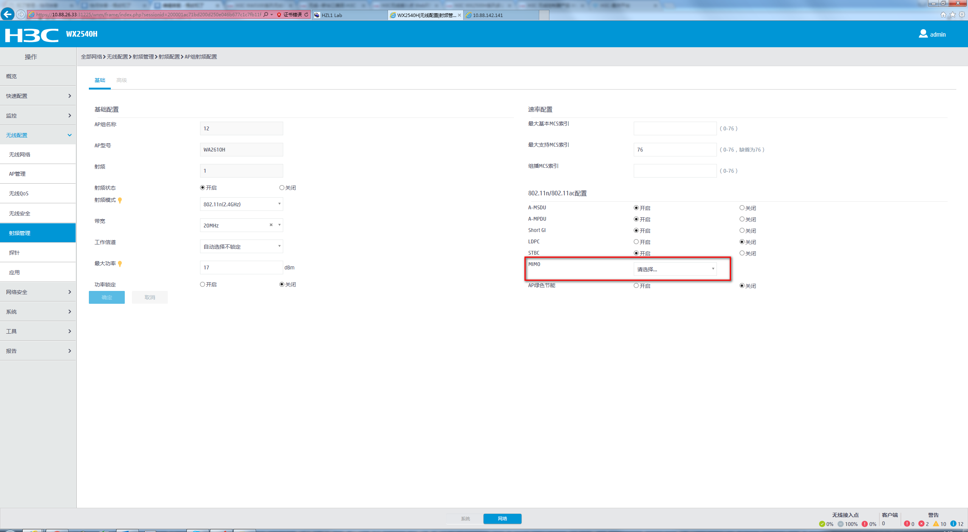The width and height of the screenshot is (968, 532).
Task: Turn on AP绿色节能 with 开启
Action: click(x=636, y=286)
